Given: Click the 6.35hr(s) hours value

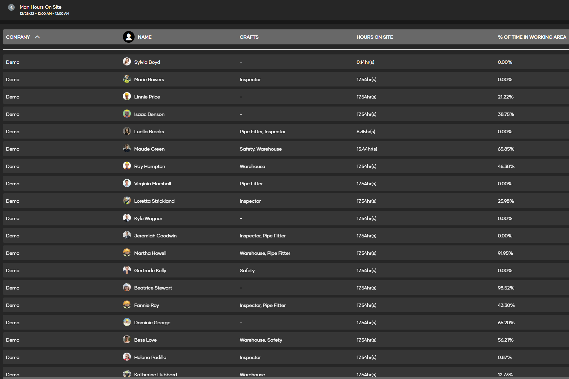Looking at the screenshot, I should coord(366,132).
